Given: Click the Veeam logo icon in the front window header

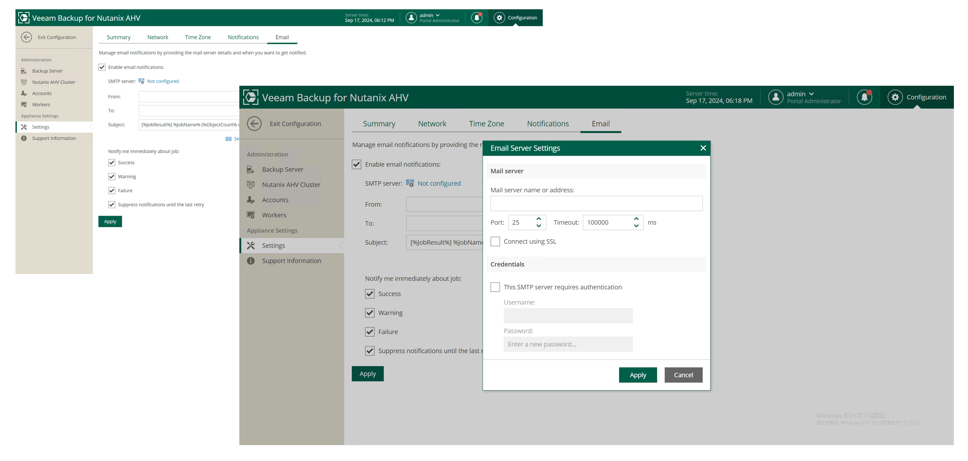Looking at the screenshot, I should tap(251, 97).
